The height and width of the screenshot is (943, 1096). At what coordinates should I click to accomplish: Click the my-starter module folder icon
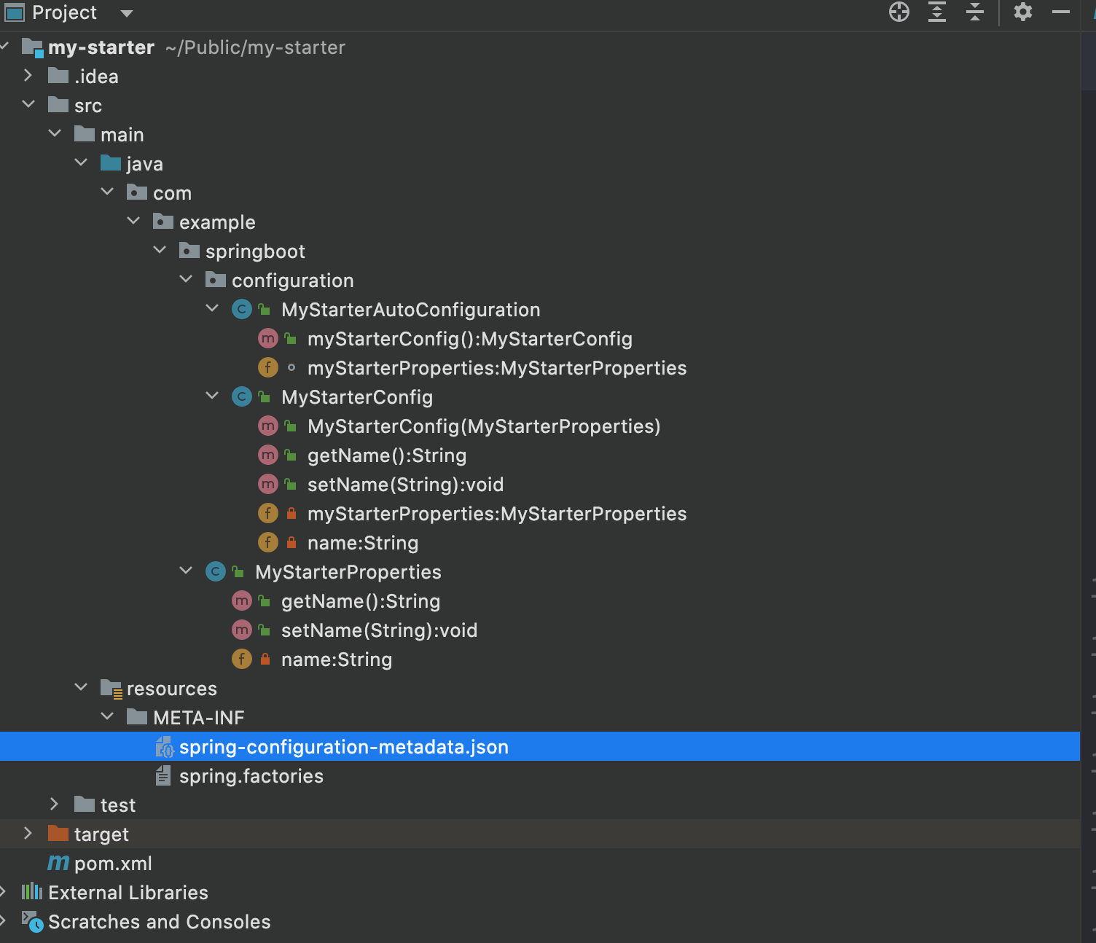[x=33, y=48]
